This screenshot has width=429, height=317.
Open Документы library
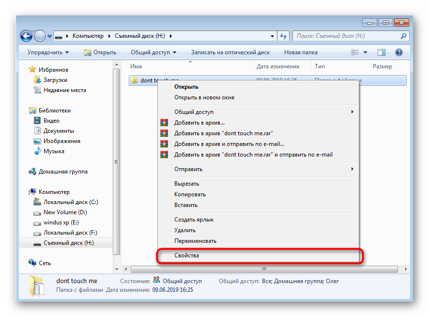click(59, 131)
